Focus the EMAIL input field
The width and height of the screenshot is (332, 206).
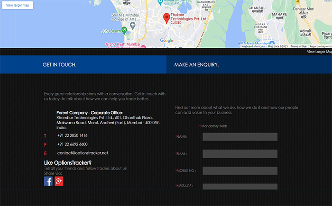pyautogui.click(x=240, y=154)
